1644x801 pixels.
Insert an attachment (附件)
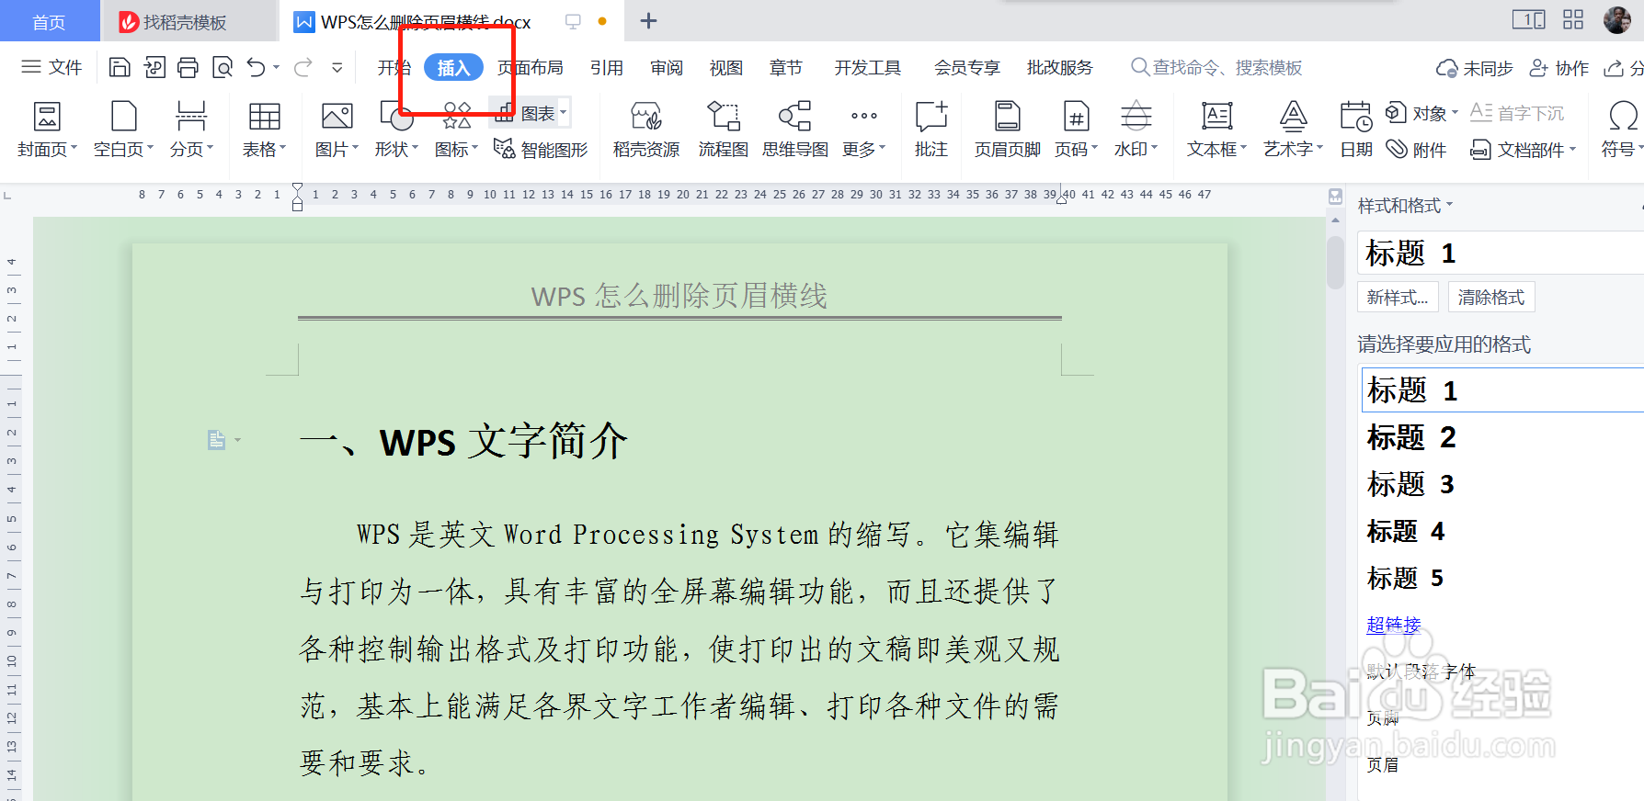click(x=1417, y=149)
